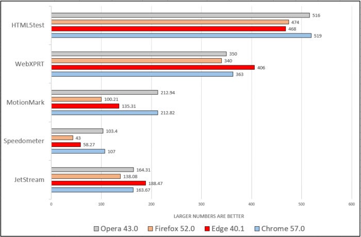The width and height of the screenshot is (361, 237).
Task: Select the data value 519
Action: pyautogui.click(x=318, y=36)
